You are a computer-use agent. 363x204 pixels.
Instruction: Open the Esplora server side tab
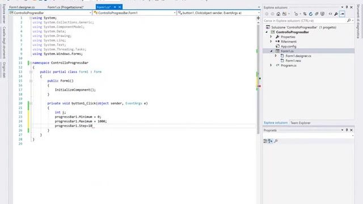point(4,14)
